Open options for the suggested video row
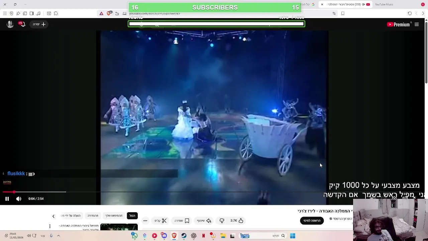The image size is (428, 241). point(50,226)
